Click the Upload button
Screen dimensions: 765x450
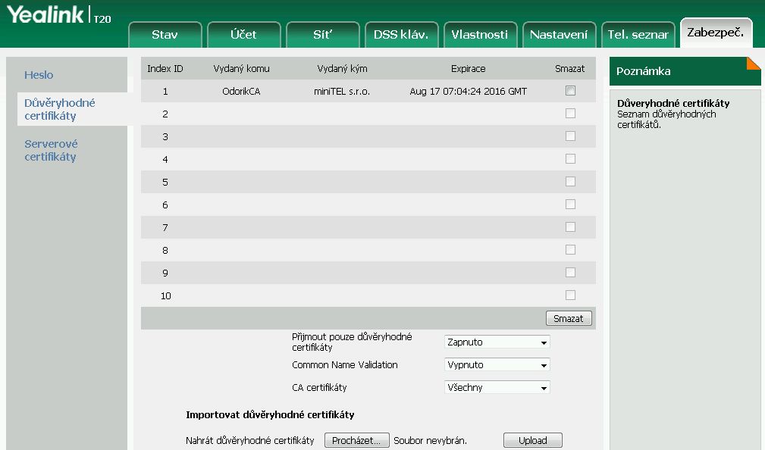pyautogui.click(x=532, y=441)
